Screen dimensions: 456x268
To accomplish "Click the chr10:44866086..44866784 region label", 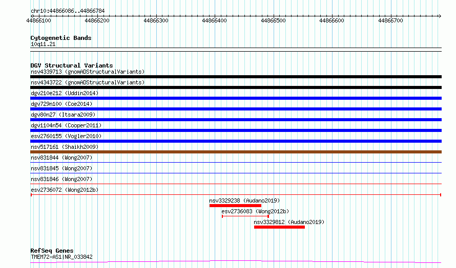I will (x=68, y=11).
